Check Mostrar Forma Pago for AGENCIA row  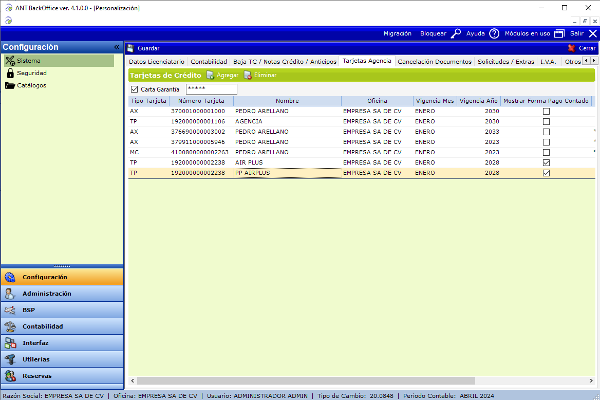click(546, 122)
